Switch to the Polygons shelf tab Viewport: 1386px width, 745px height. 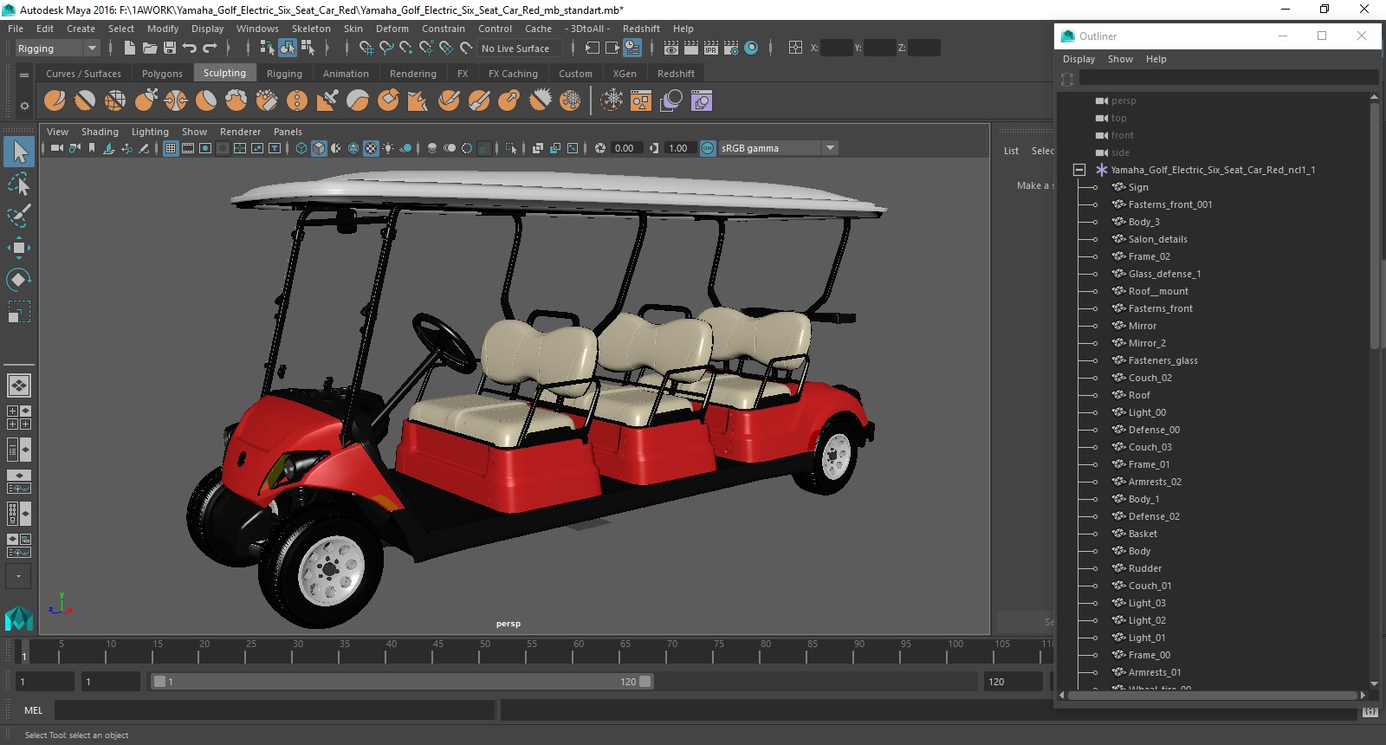(162, 74)
